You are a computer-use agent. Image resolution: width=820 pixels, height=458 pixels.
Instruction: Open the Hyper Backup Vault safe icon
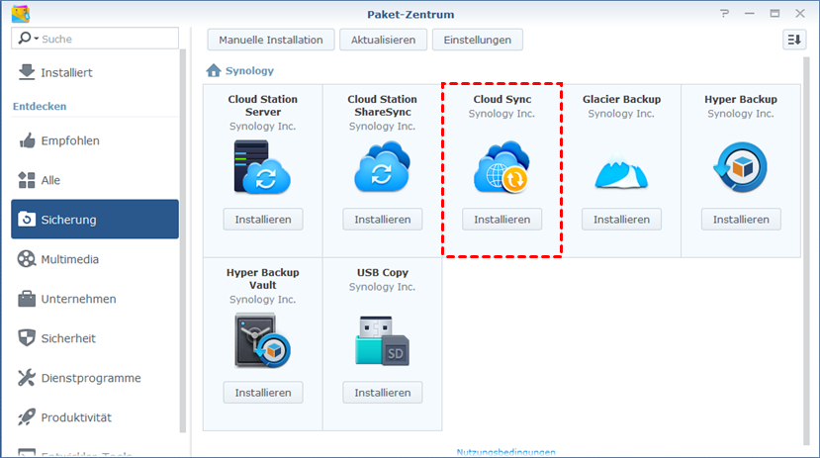[262, 340]
